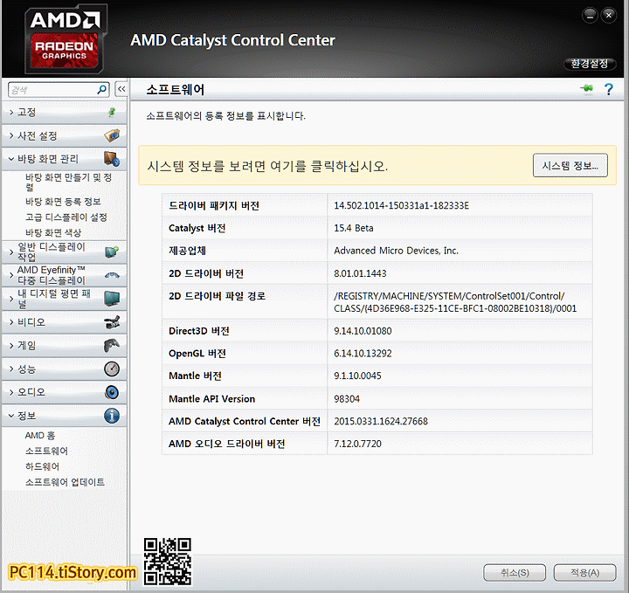
Task: Click Mantle API Version value 98304
Action: 347,399
